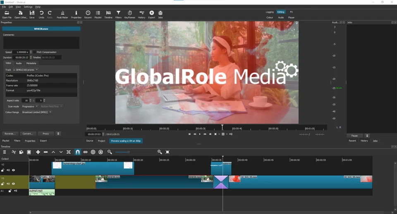Screen dimensions: 397x214
Task: Save the project with Save icon
Action: click(32, 14)
